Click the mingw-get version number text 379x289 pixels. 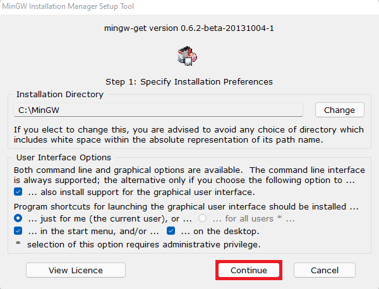coord(189,28)
